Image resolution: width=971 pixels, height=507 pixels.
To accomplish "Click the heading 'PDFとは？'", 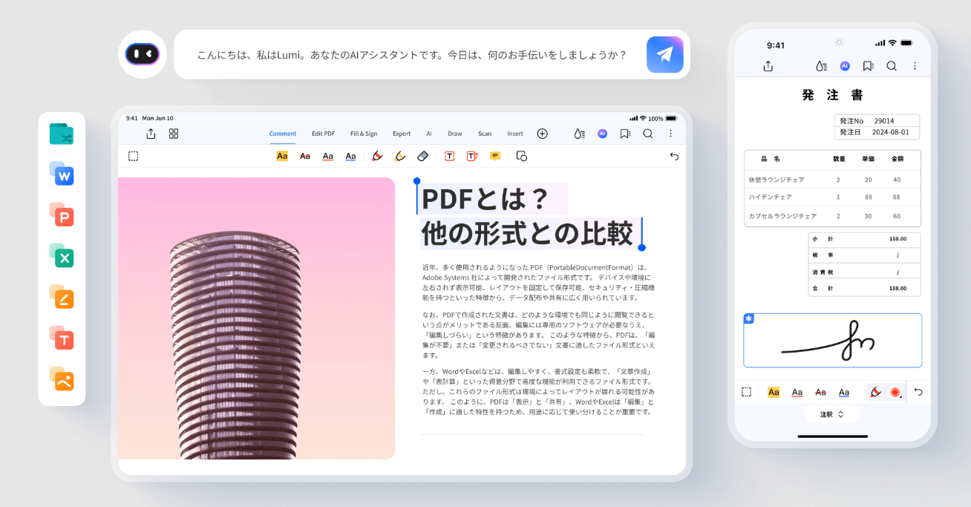I will click(485, 198).
